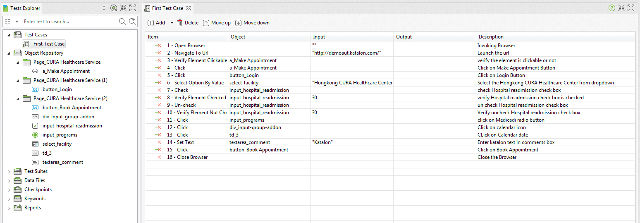Click the Link with Editor target icon
The image size is (640, 223).
(x=113, y=8)
